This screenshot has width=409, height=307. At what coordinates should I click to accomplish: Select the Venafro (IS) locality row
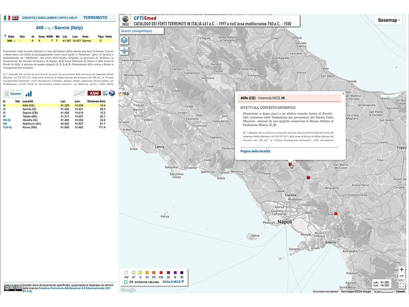(x=54, y=120)
